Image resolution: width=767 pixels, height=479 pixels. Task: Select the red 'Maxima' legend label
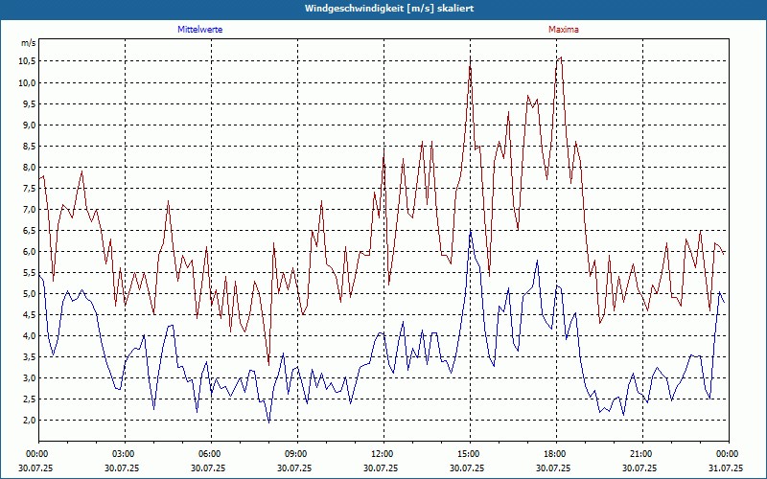[x=564, y=30]
